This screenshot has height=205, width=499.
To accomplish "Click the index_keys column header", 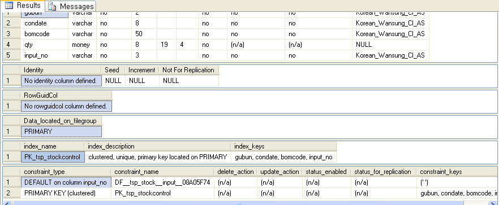I will tap(283, 146).
